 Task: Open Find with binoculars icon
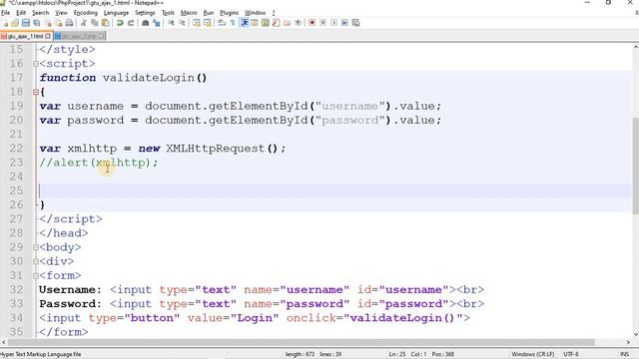tap(146, 23)
